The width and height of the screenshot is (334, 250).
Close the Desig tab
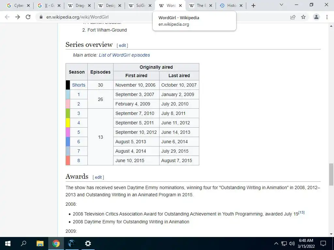tap(120, 6)
